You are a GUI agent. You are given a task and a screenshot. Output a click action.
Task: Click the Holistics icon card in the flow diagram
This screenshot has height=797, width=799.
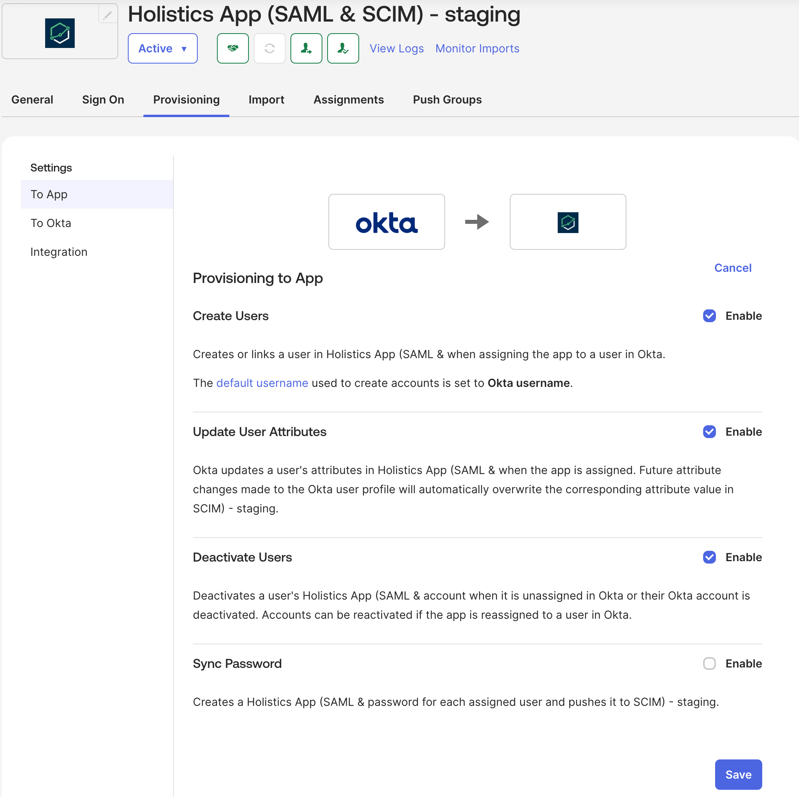point(567,222)
